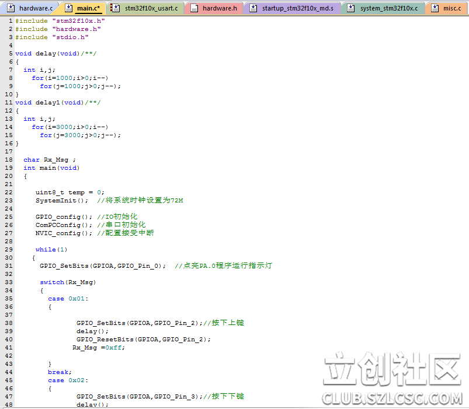Click the int main(void) declaration
The image size is (469, 409).
point(51,168)
